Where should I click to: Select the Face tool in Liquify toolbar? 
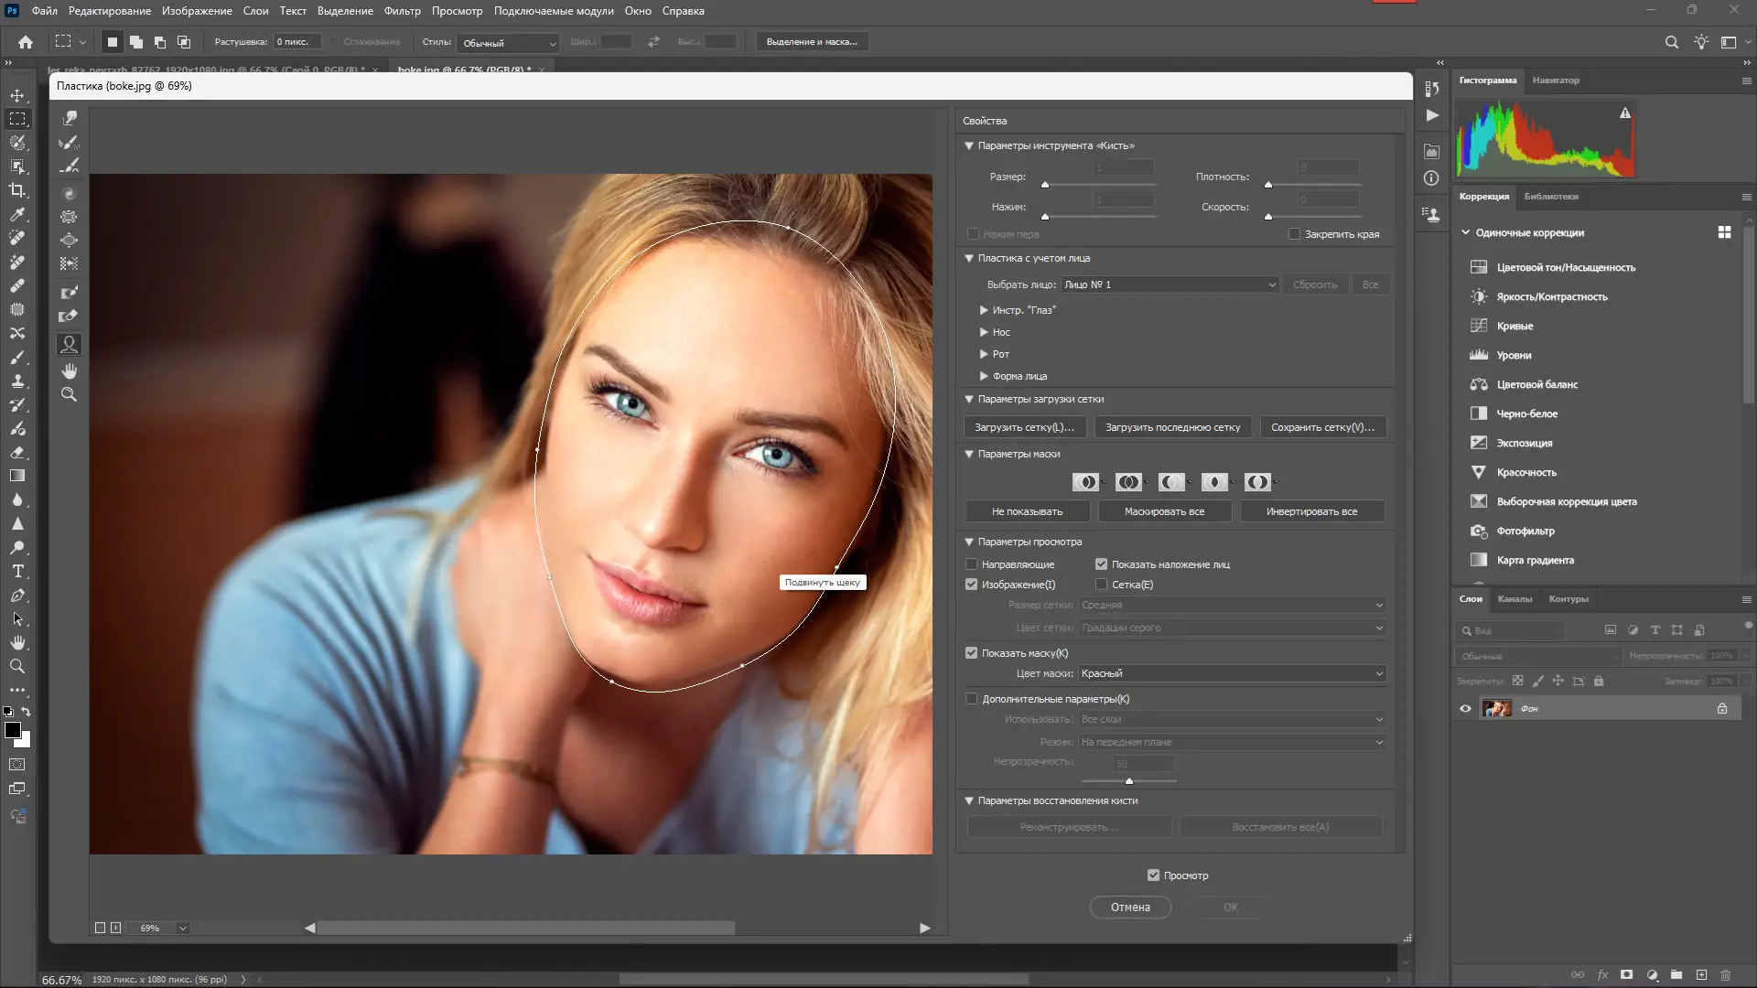(x=69, y=345)
